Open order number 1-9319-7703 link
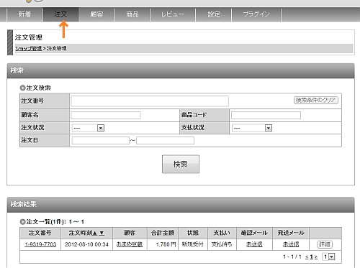The width and height of the screenshot is (360, 268). (40, 244)
